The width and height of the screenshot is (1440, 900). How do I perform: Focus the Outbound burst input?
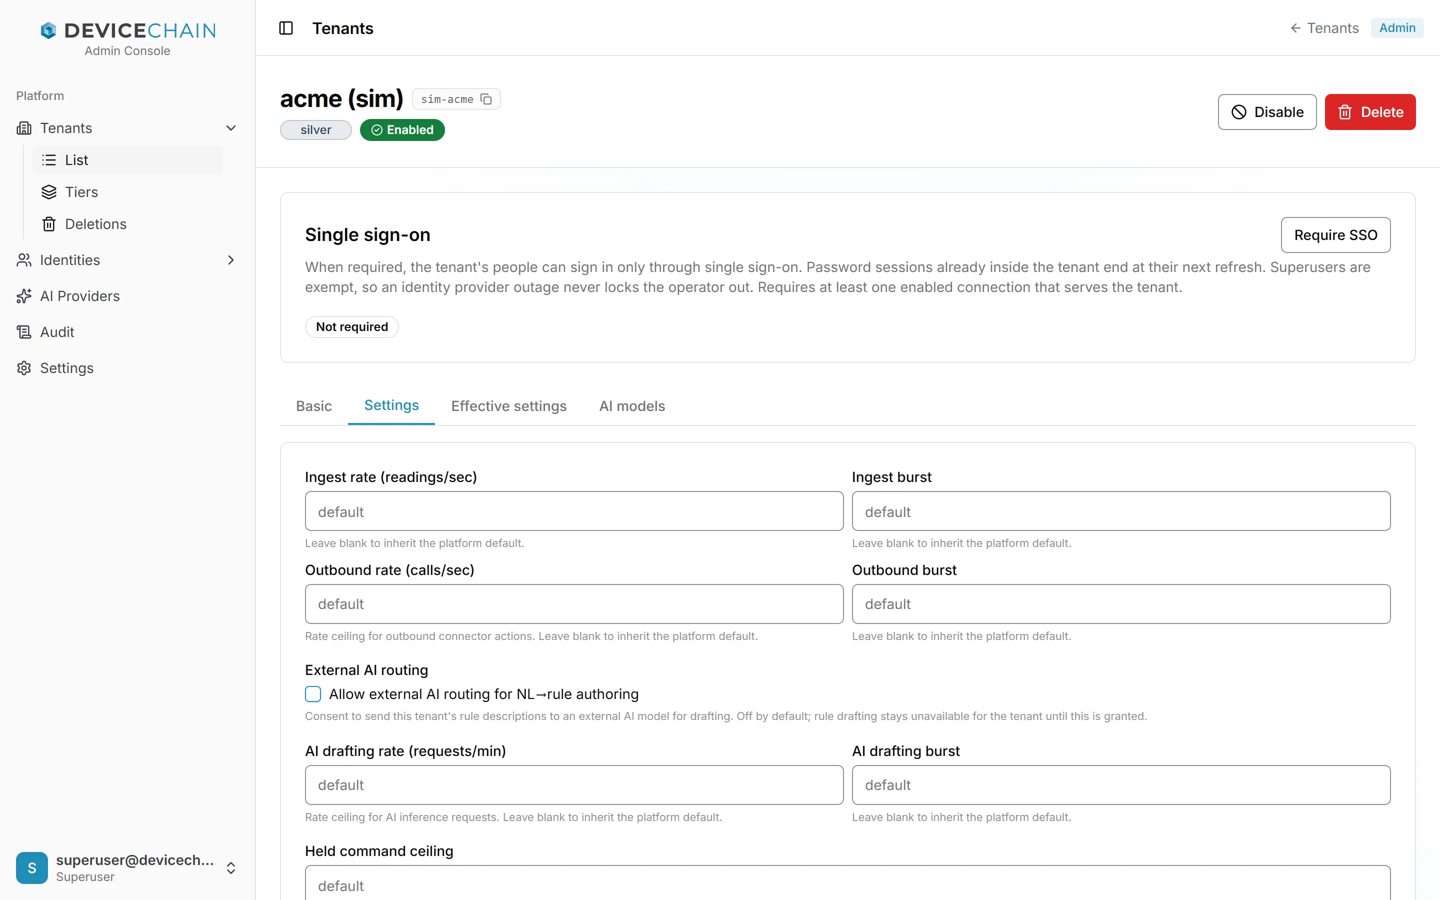pyautogui.click(x=1121, y=604)
